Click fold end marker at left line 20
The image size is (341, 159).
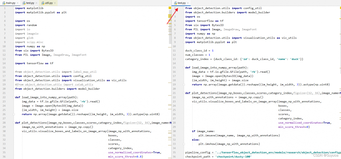point(14,89)
